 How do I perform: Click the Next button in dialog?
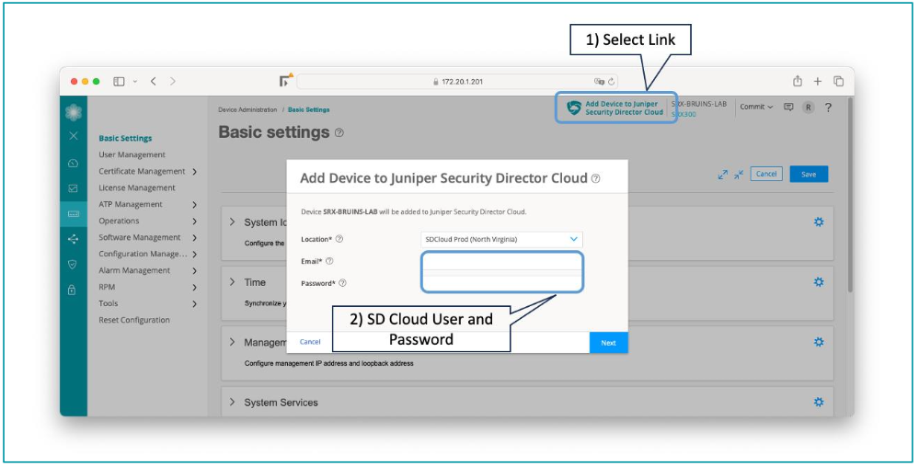(608, 342)
